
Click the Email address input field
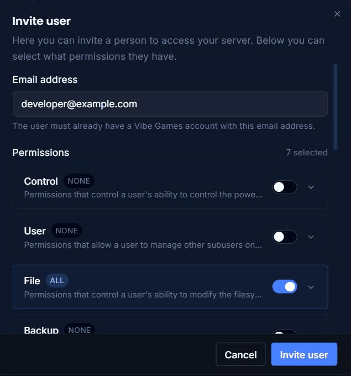pyautogui.click(x=170, y=104)
